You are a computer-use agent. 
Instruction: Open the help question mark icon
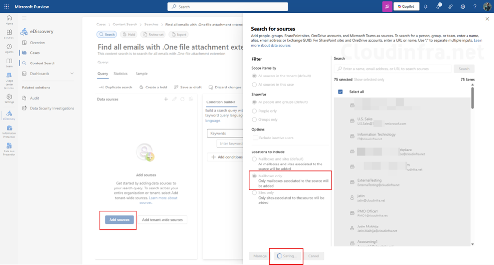point(475,7)
